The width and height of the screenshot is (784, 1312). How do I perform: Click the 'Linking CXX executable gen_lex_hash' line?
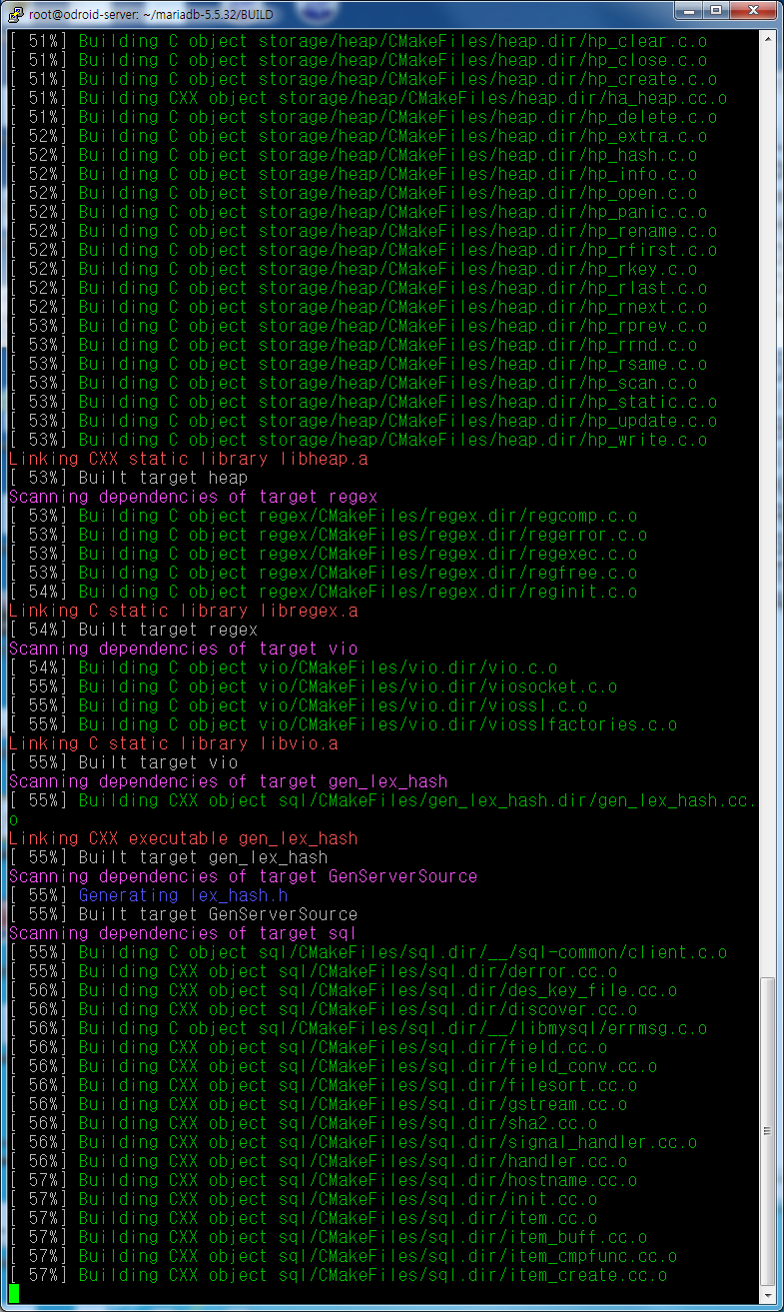pyautogui.click(x=183, y=838)
